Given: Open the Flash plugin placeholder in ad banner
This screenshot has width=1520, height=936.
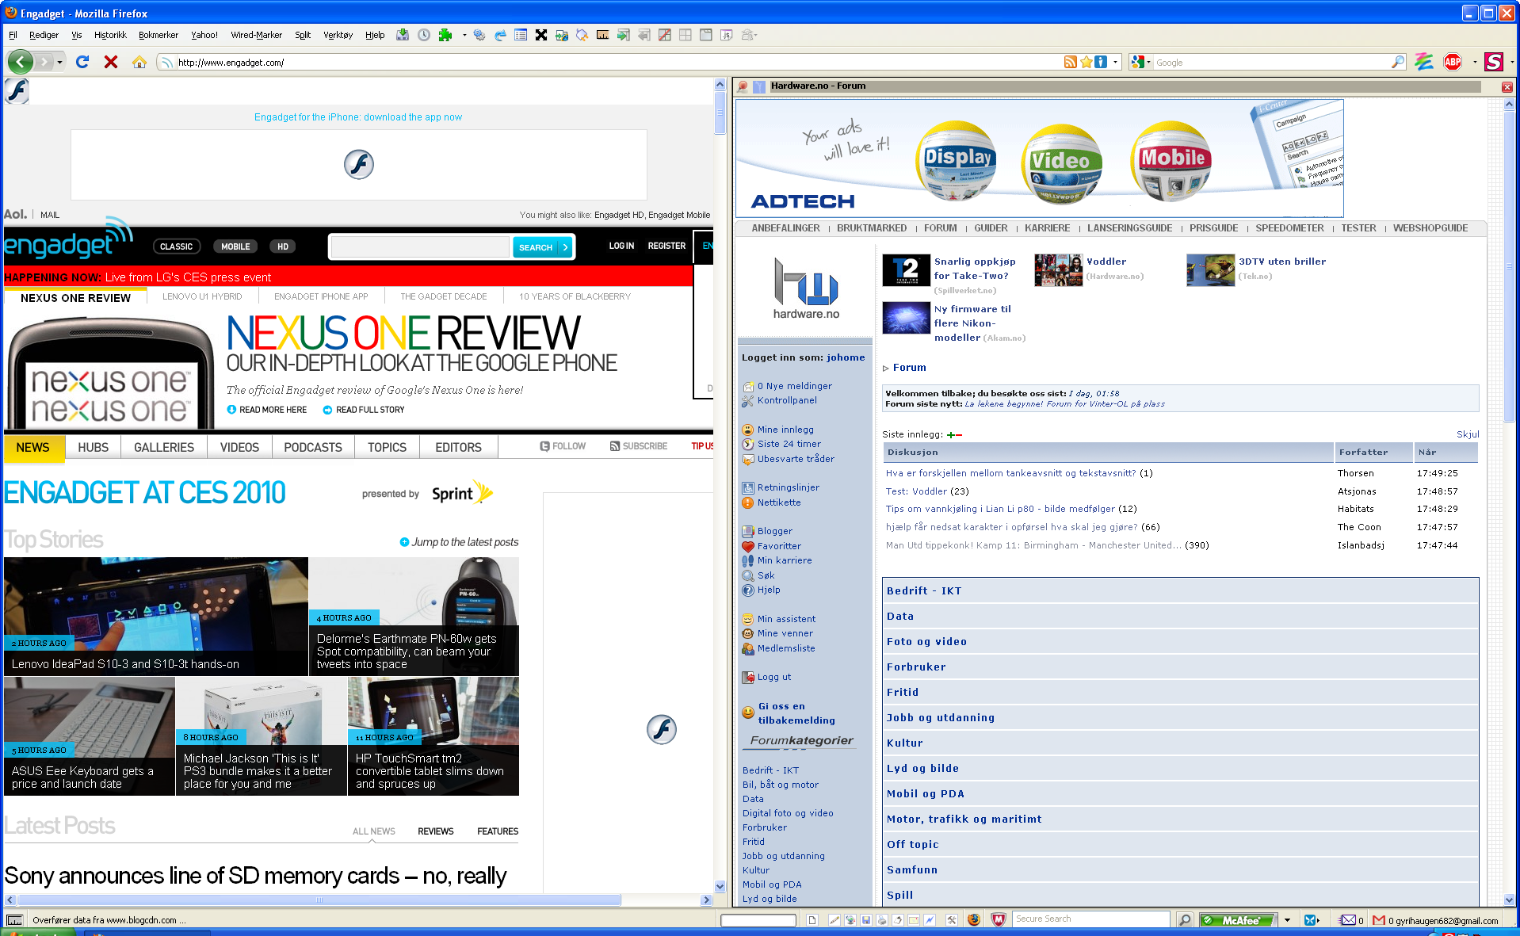Looking at the screenshot, I should tap(359, 165).
